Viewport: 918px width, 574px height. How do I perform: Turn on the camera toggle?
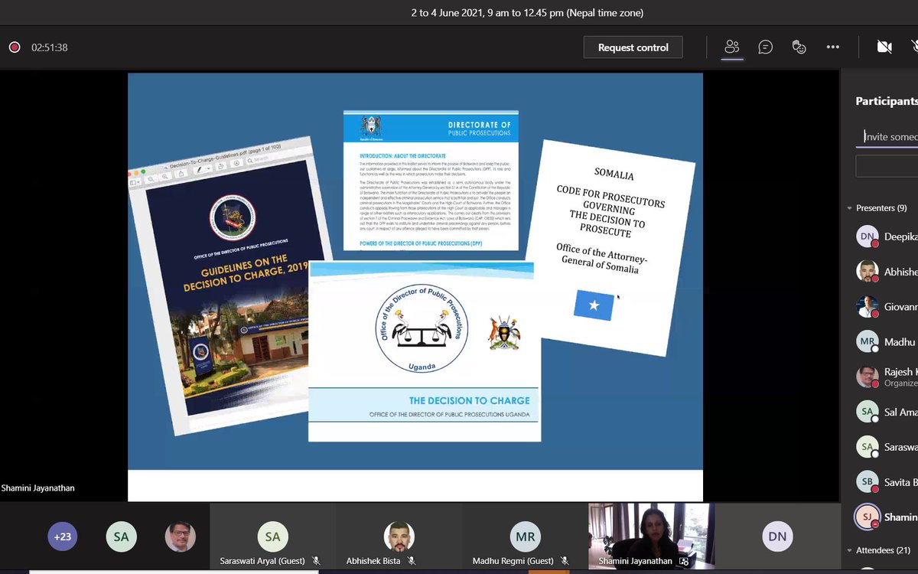click(884, 47)
